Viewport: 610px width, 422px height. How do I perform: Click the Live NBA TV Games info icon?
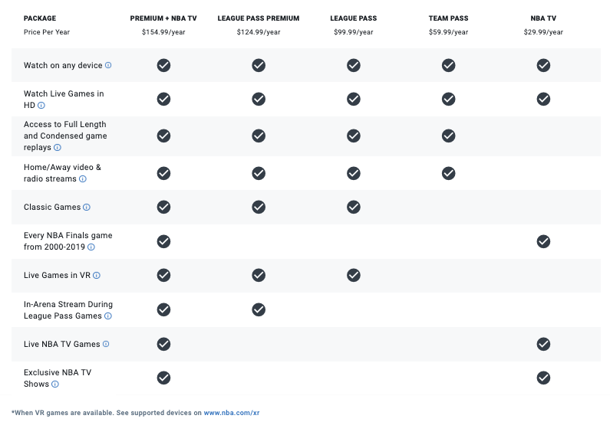click(x=106, y=344)
